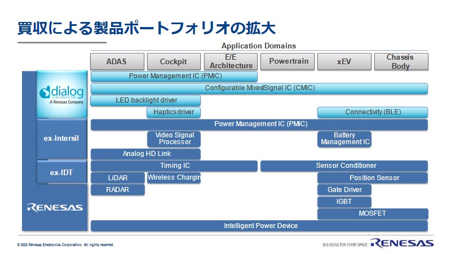Click the Big Ideas For Every Space tagline
Viewport: 451px width, 254px height.
tap(345, 245)
